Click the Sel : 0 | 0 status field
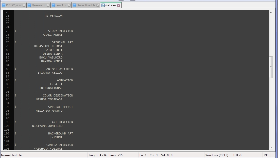Viewport: 278px width, 158px height. [167, 155]
